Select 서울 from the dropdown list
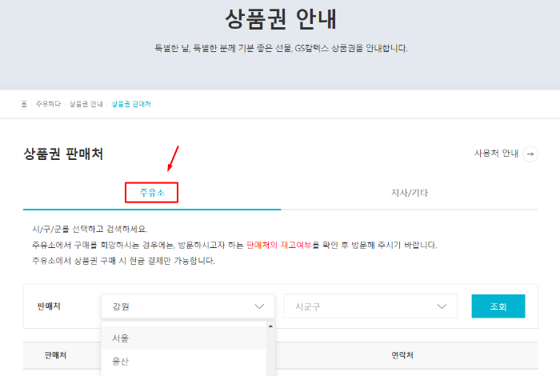This screenshot has height=376, width=560. [x=184, y=338]
